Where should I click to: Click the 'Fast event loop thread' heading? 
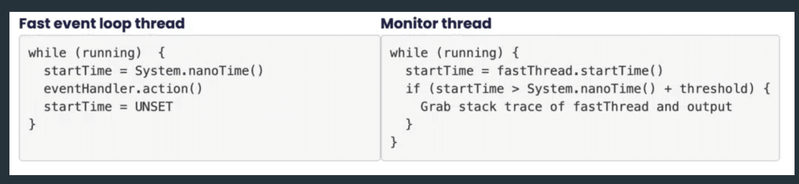click(x=102, y=23)
